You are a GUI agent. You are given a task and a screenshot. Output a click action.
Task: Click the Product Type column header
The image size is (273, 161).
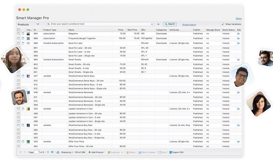(x=50, y=29)
